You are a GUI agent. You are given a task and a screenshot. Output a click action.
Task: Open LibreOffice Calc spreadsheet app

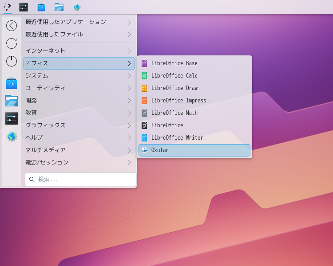(x=174, y=76)
